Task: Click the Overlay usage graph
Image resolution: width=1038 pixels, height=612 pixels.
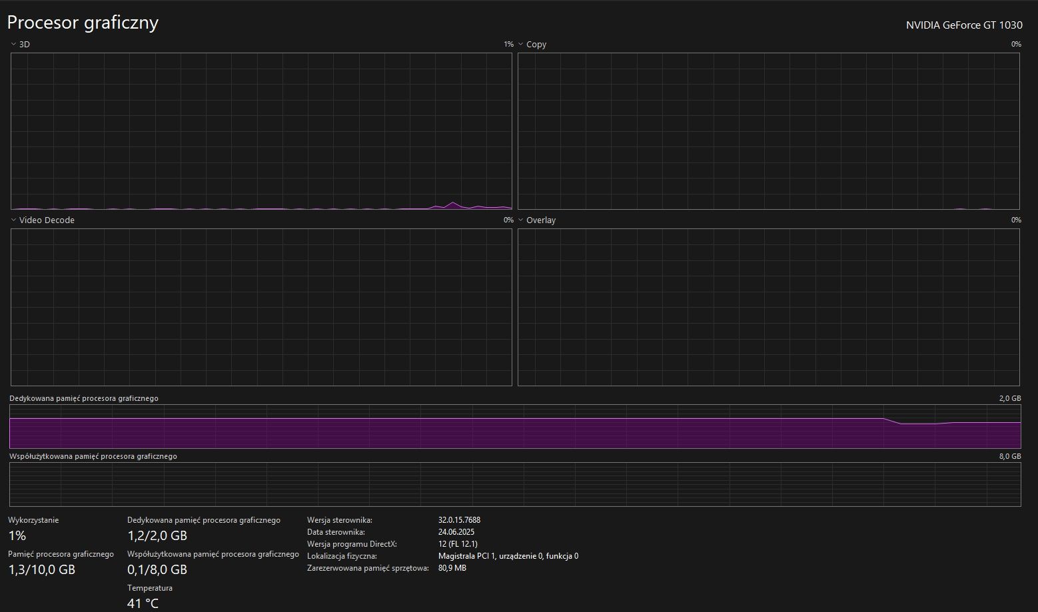Action: (x=769, y=307)
